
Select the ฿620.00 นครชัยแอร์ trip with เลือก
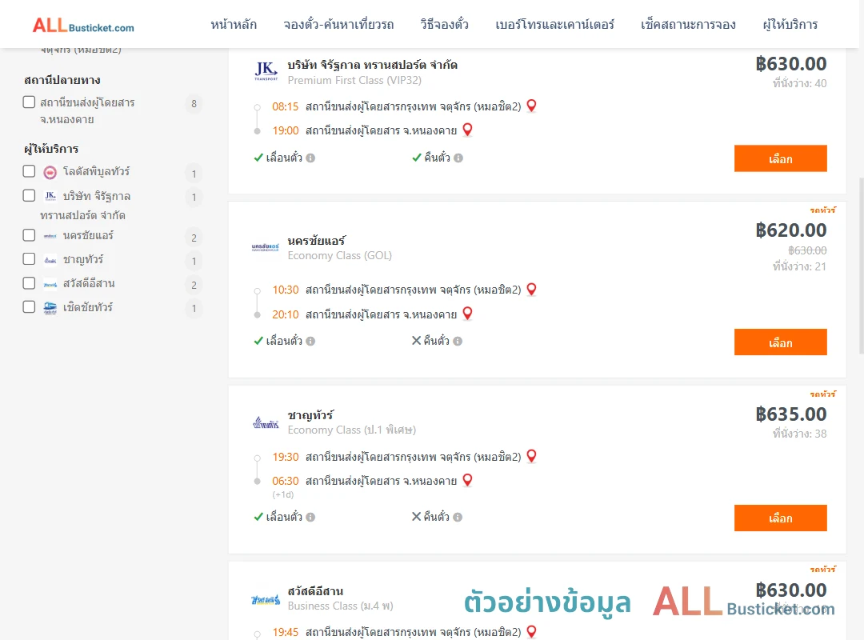[780, 342]
